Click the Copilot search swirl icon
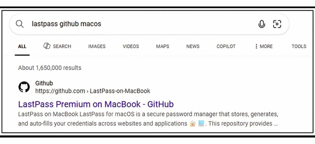This screenshot has width=315, height=144. coord(47,46)
